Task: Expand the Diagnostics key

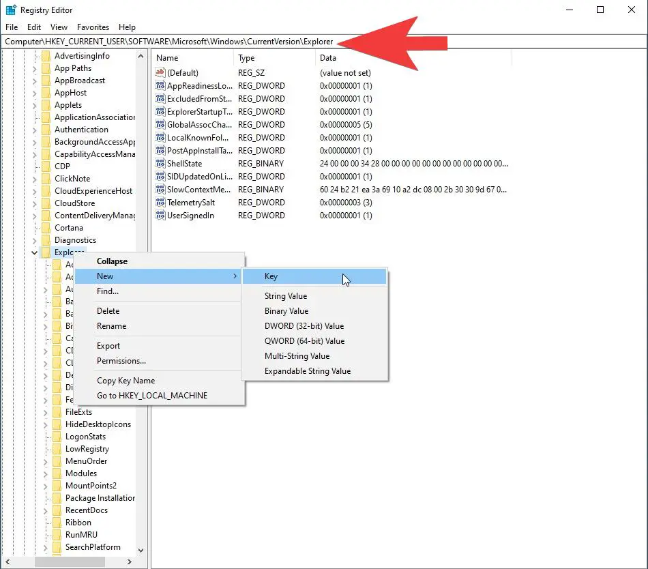Action: coord(35,240)
